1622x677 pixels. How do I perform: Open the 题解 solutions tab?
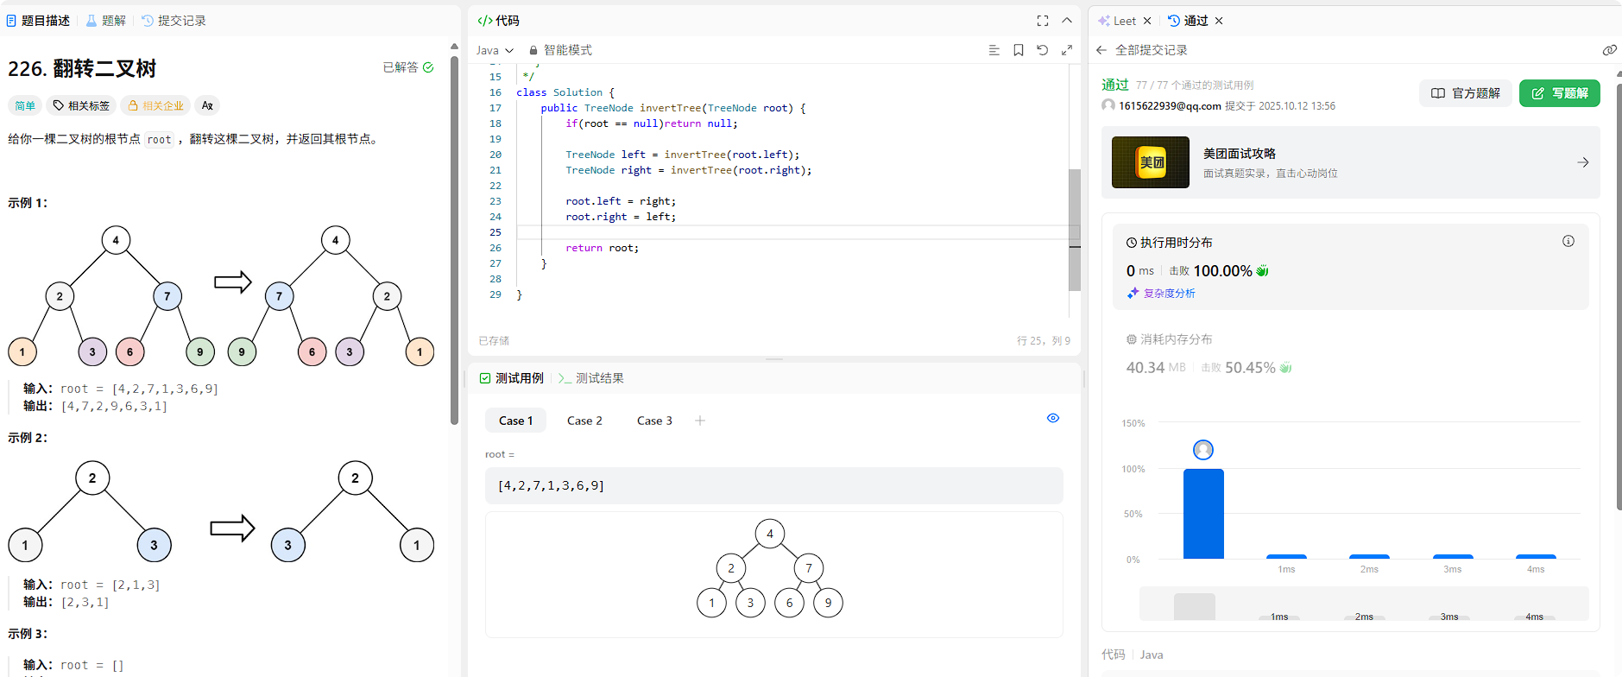tap(105, 21)
